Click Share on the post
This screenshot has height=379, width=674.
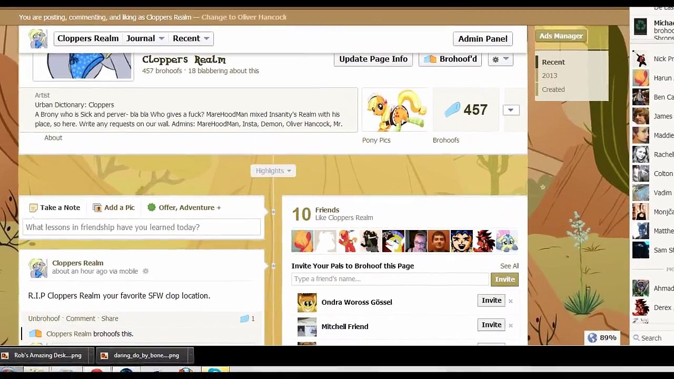110,318
